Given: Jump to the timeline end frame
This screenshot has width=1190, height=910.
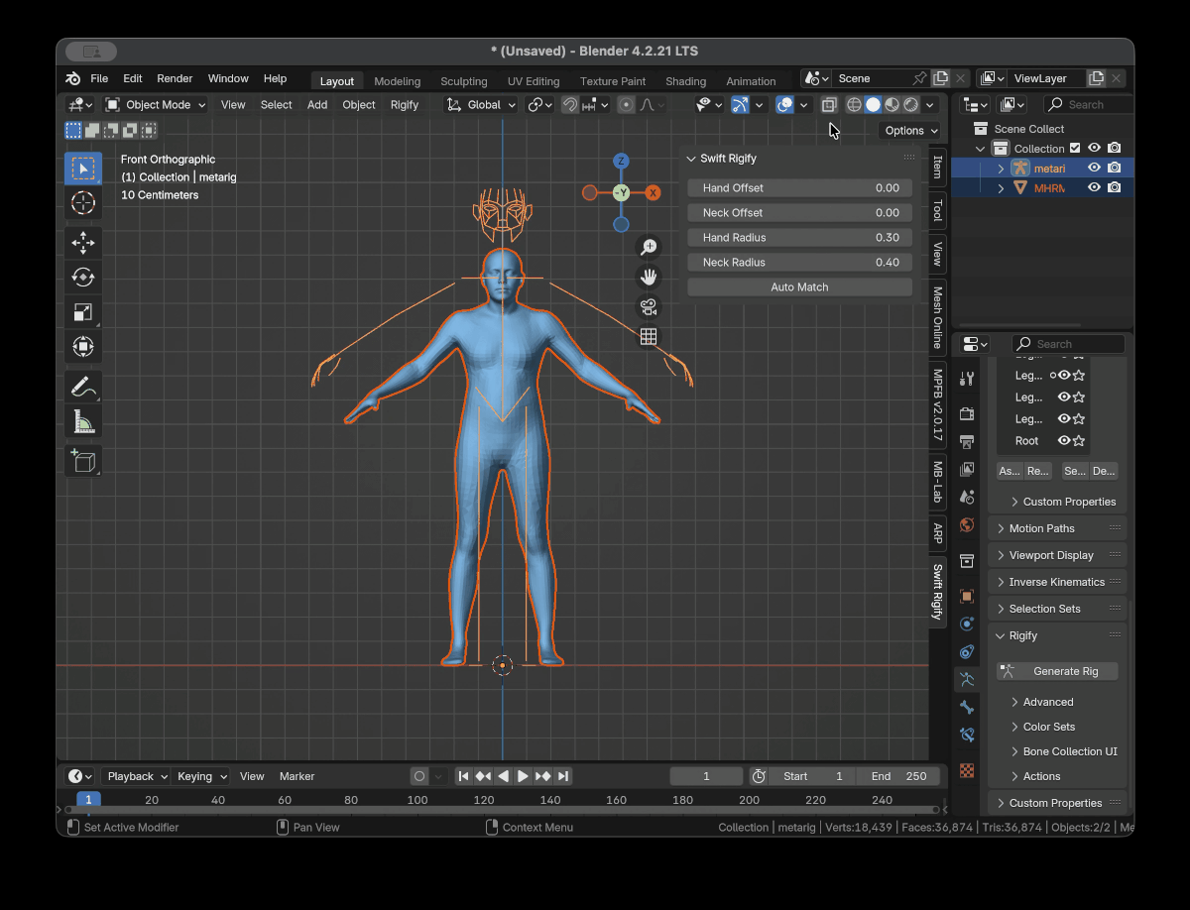Looking at the screenshot, I should pyautogui.click(x=563, y=776).
